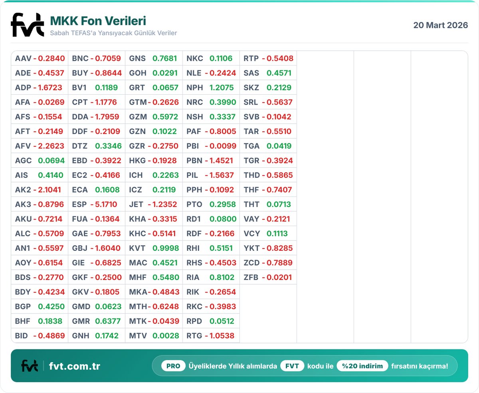Select the GMR 0.6377 cell

point(97,321)
